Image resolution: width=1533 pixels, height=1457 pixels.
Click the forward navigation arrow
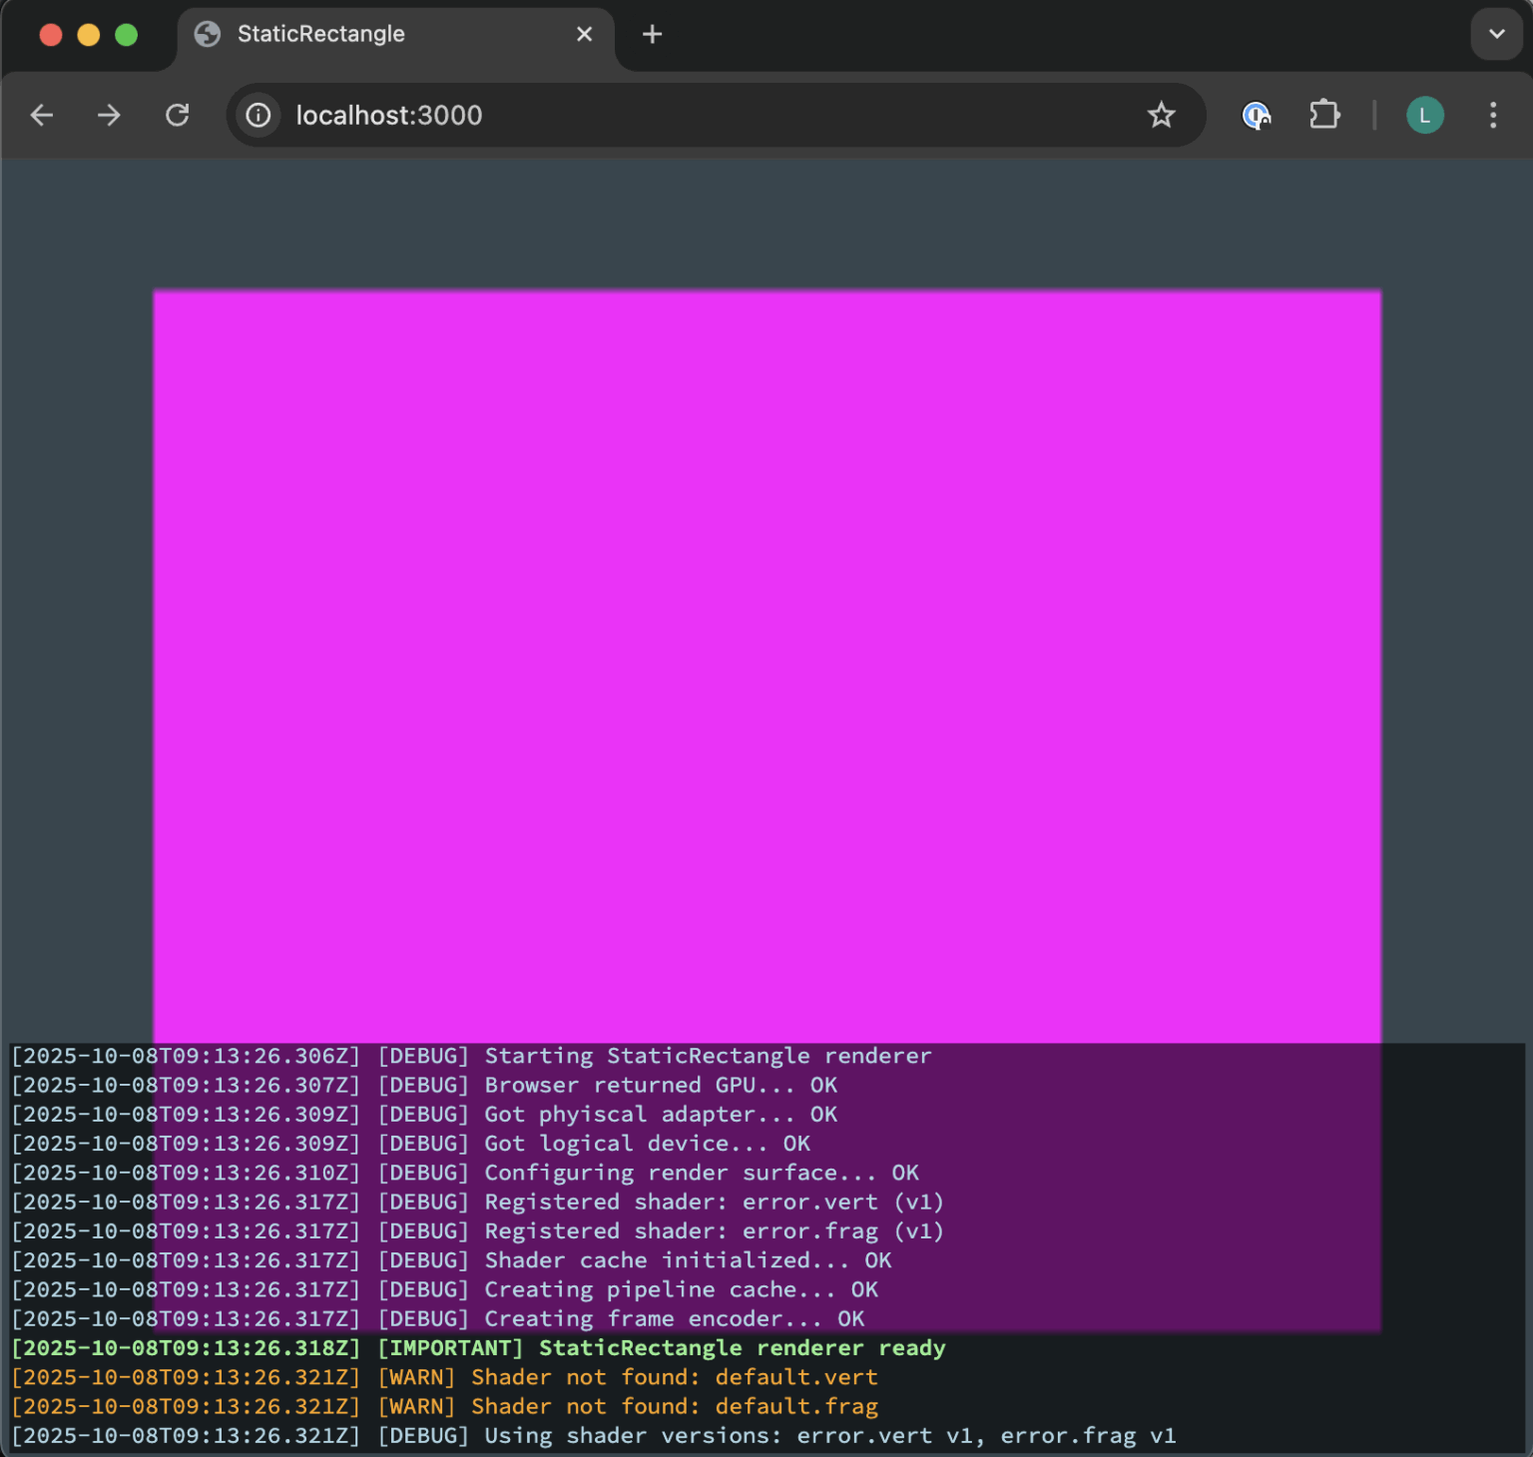[x=109, y=116]
